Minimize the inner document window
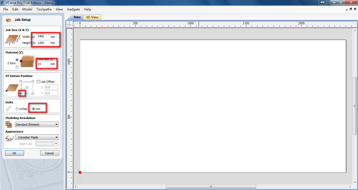Screen dimensions: 358x190 point(346,9)
